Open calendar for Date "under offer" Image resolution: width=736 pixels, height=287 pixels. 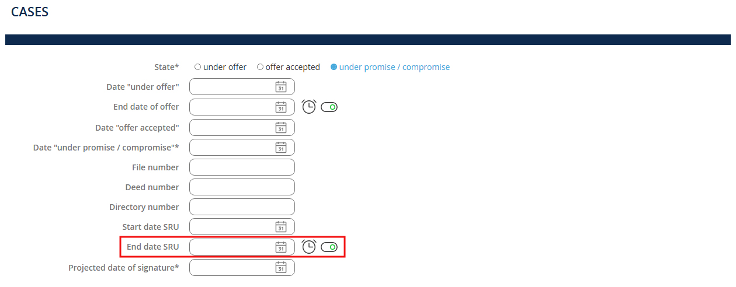[281, 87]
